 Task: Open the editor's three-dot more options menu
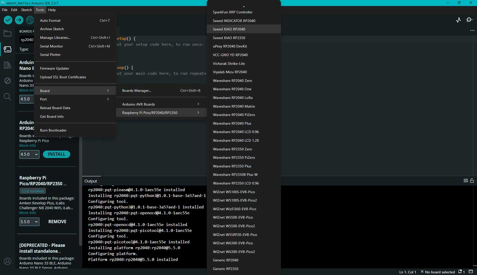coord(472,31)
